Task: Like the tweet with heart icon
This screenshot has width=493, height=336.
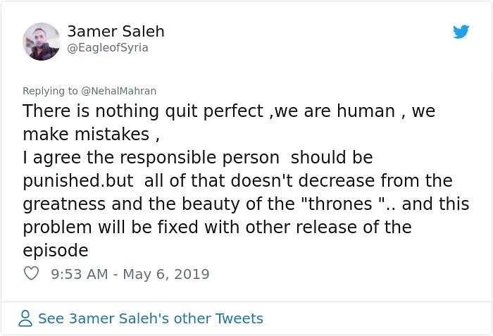Action: click(31, 273)
